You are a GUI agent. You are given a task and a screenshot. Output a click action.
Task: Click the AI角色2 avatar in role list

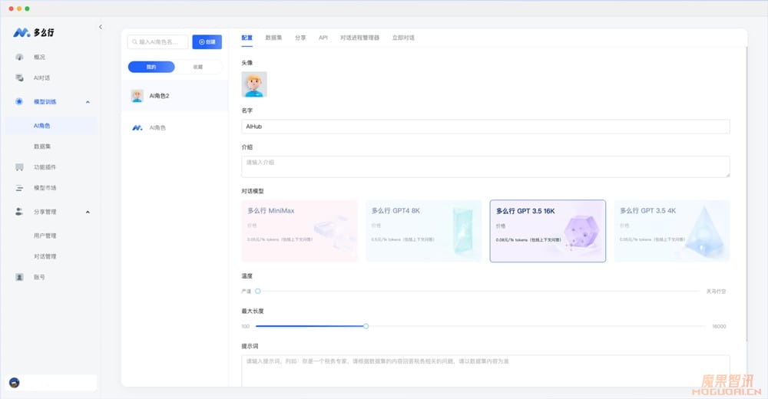pyautogui.click(x=137, y=95)
